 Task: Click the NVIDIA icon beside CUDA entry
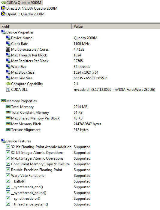pos(3,2)
